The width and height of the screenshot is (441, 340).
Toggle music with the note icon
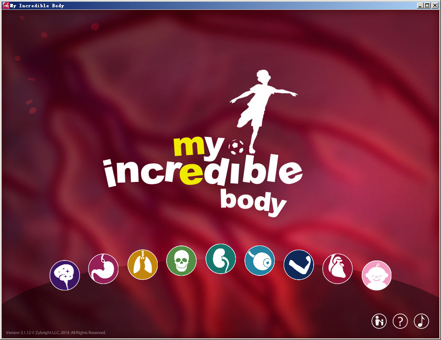421,321
